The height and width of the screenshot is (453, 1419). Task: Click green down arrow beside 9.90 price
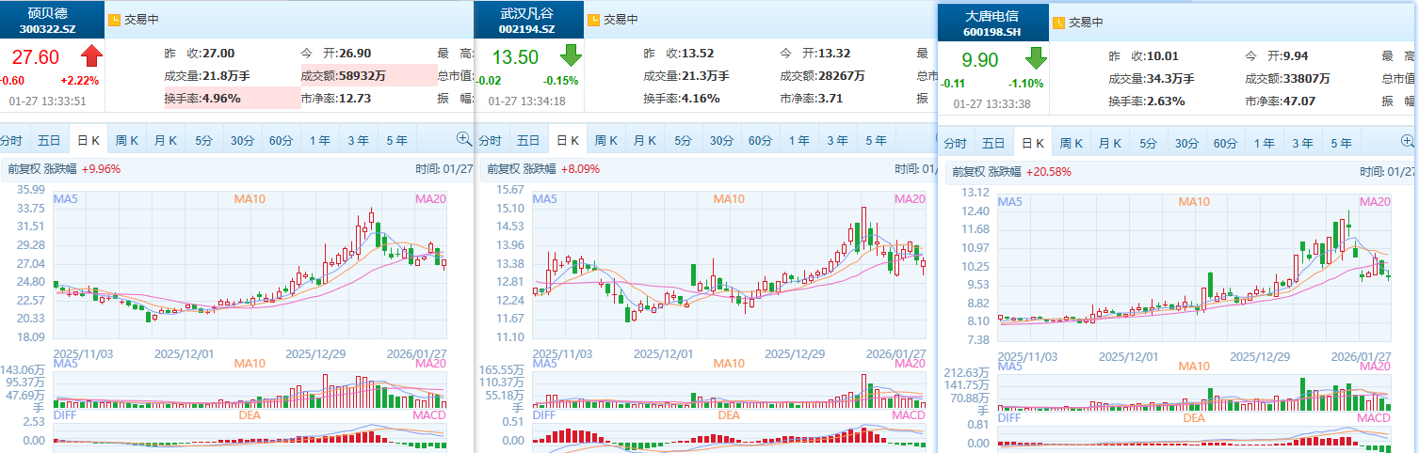click(1037, 58)
